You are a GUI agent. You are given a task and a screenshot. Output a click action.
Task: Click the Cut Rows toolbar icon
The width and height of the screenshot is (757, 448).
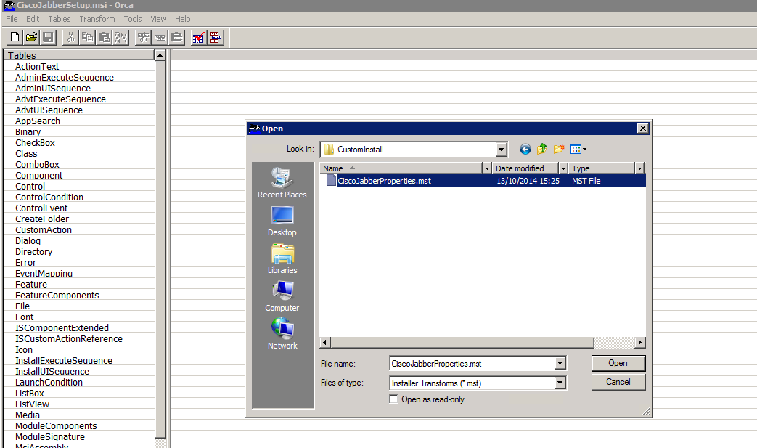click(x=144, y=37)
